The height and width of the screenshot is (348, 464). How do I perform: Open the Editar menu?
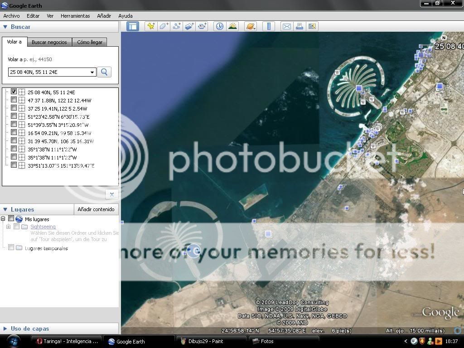pos(33,16)
